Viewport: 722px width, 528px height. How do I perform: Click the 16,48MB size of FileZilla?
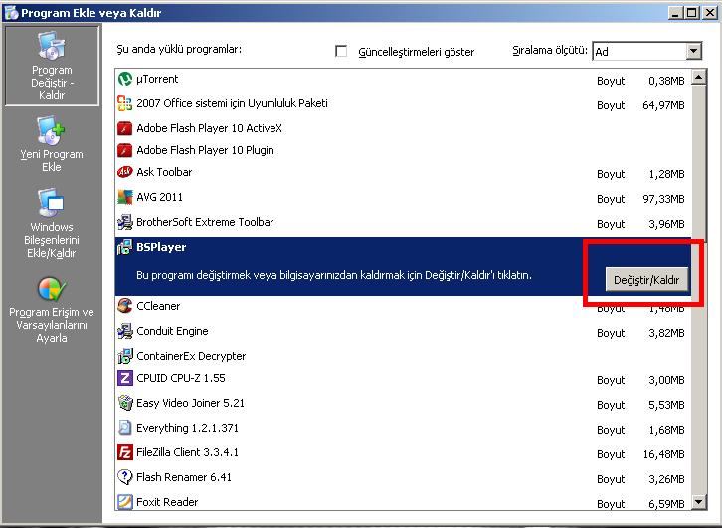point(663,454)
